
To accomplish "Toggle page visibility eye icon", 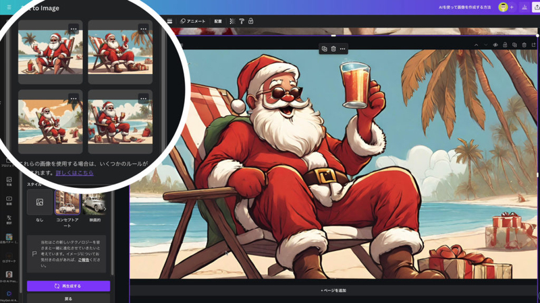I will pos(495,45).
